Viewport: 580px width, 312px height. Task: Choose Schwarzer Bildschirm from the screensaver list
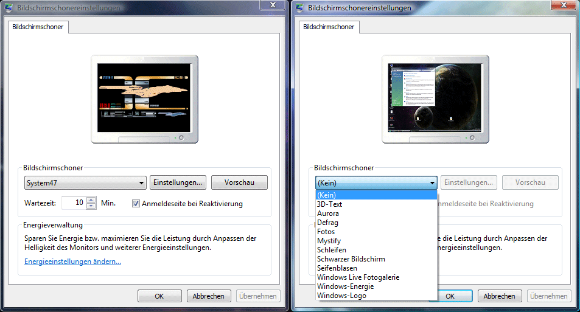coord(376,259)
